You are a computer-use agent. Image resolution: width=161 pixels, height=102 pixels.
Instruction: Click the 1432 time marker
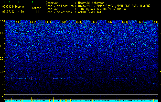tap(33, 22)
